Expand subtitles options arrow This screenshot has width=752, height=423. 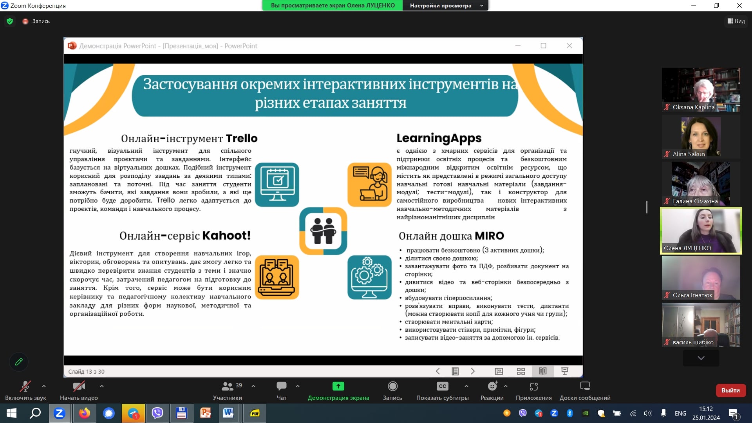[466, 386]
